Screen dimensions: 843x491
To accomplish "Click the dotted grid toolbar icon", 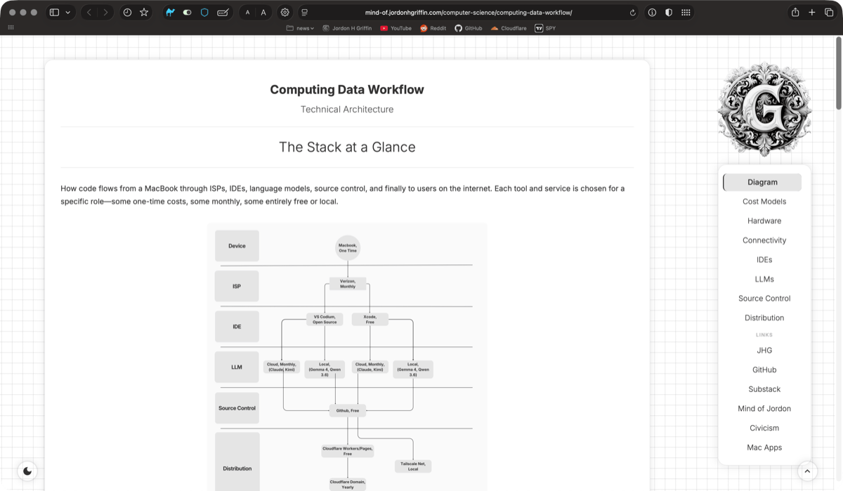I will coord(686,12).
